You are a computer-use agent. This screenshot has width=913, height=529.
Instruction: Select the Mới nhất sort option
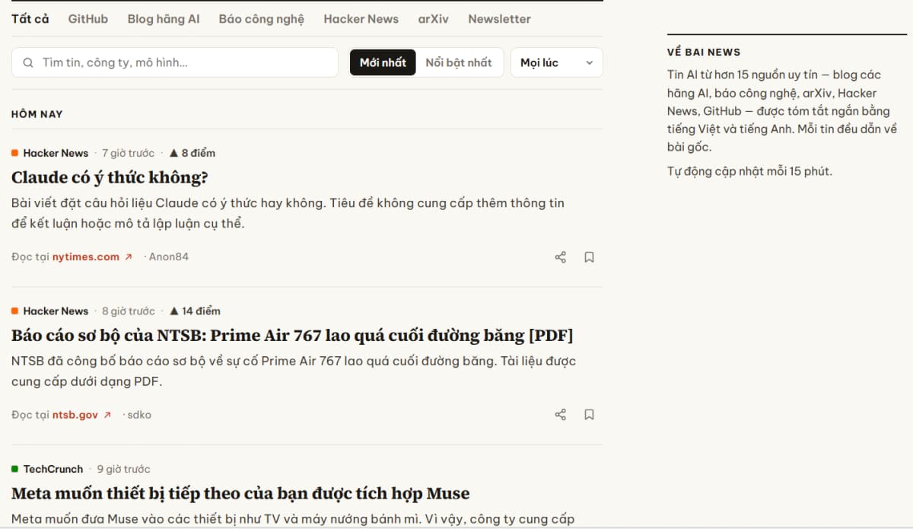point(383,62)
